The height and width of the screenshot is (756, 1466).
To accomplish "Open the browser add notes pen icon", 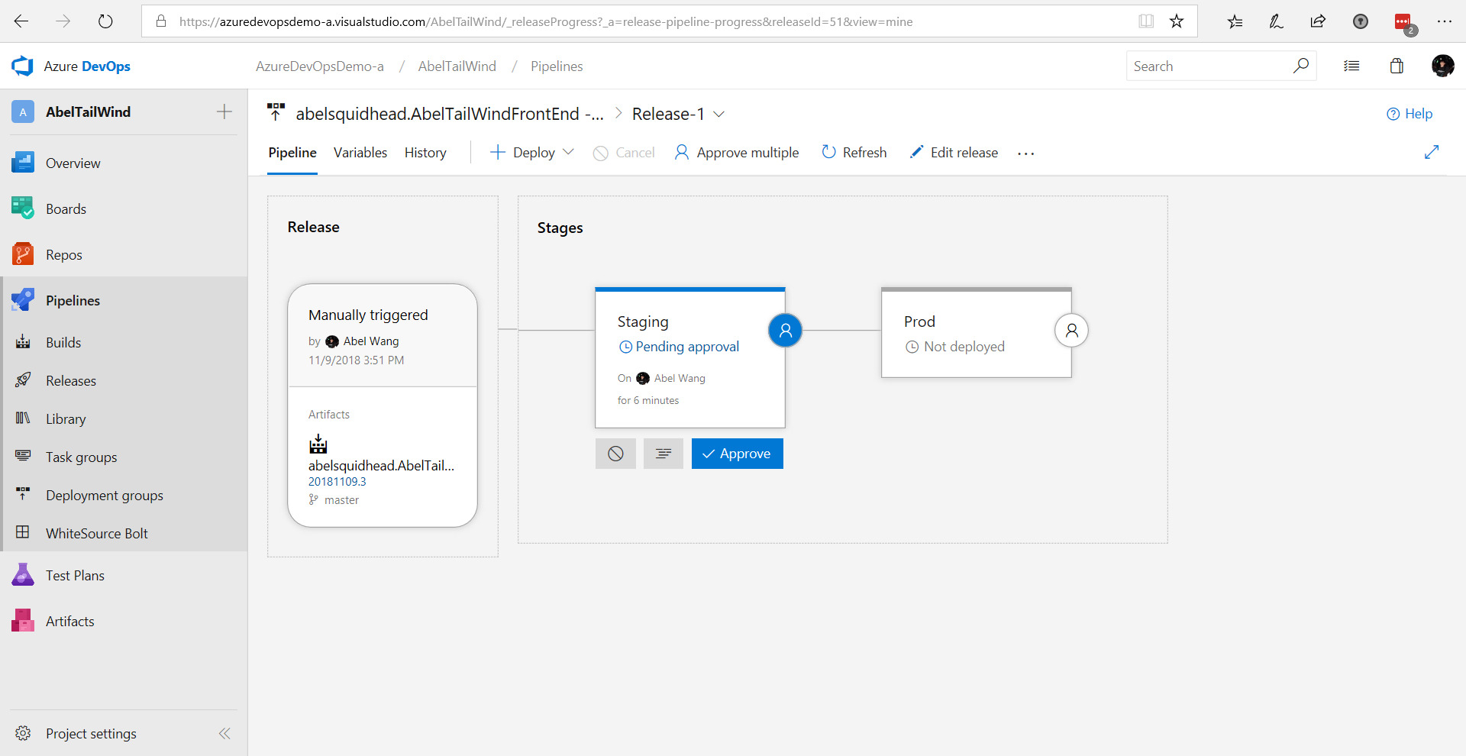I will click(1276, 21).
